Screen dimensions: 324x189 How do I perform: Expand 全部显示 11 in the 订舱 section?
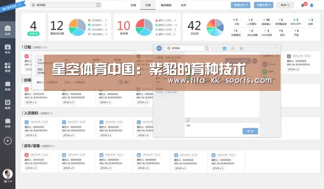(x=40, y=47)
